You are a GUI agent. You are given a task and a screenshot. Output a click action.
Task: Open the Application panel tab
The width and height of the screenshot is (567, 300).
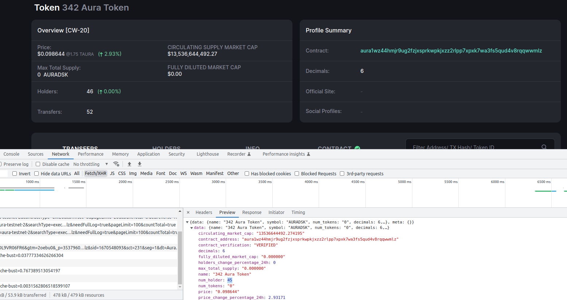click(148, 154)
